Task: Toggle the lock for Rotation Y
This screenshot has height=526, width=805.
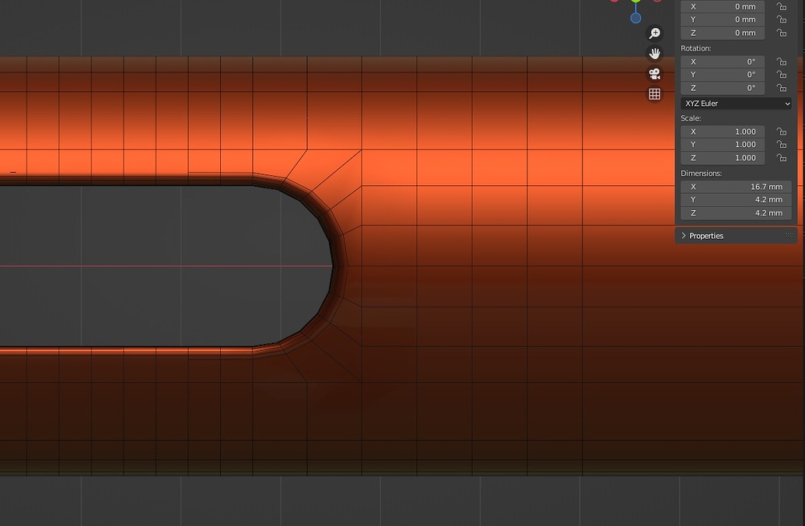Action: tap(782, 75)
